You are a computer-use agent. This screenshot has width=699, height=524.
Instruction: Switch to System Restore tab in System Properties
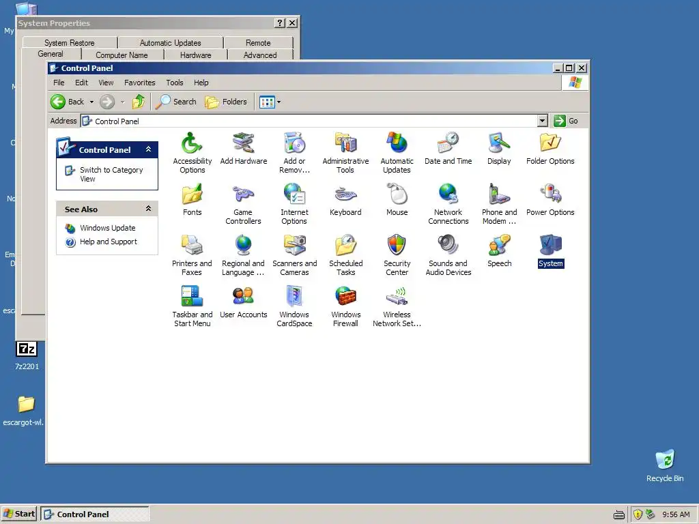point(70,43)
